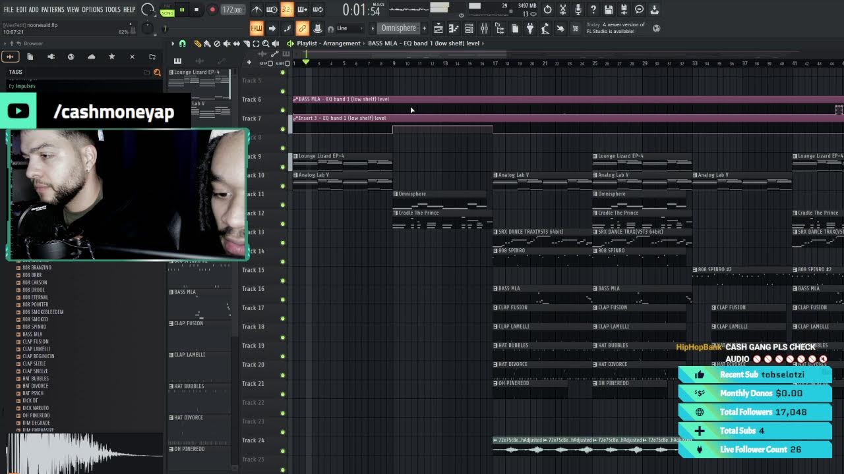This screenshot has height=474, width=844.
Task: Open the VIEW menu
Action: (73, 10)
